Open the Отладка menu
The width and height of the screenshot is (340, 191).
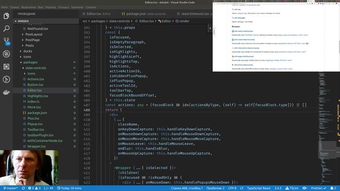point(63,7)
